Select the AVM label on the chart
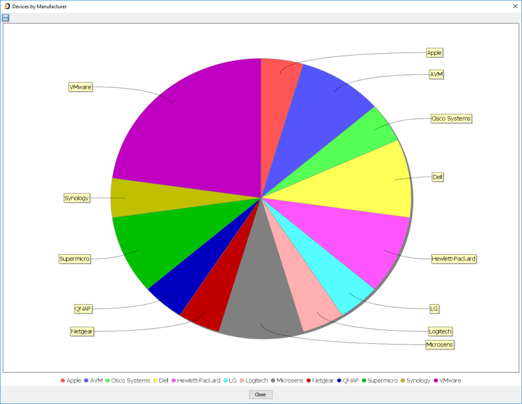Image resolution: width=522 pixels, height=404 pixels. (436, 74)
